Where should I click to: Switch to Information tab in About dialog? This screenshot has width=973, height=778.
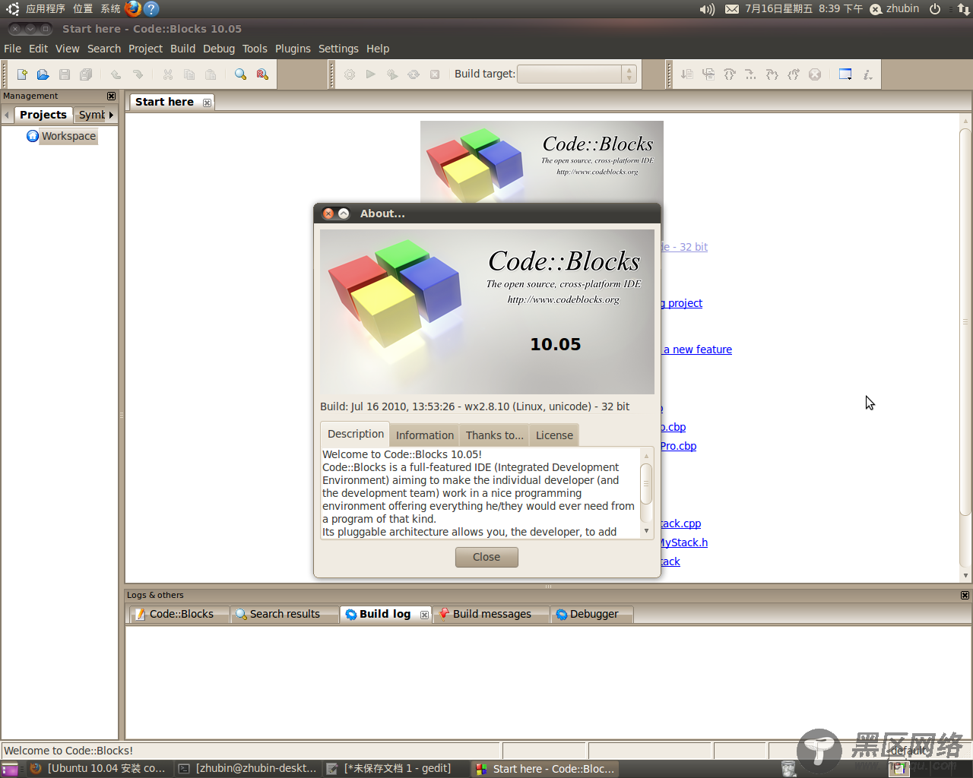424,435
